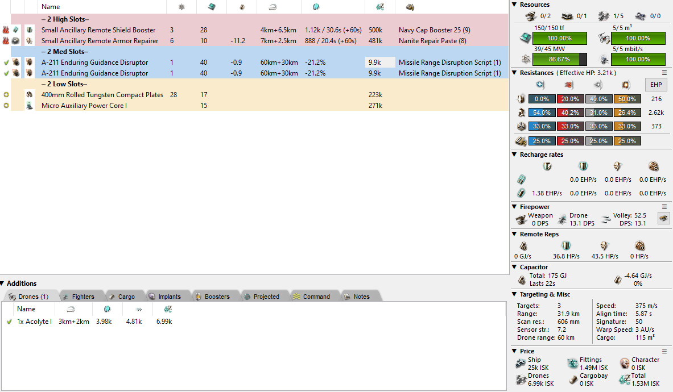Collapse the Targeting & Misc section
The height and width of the screenshot is (392, 673).
coord(515,294)
